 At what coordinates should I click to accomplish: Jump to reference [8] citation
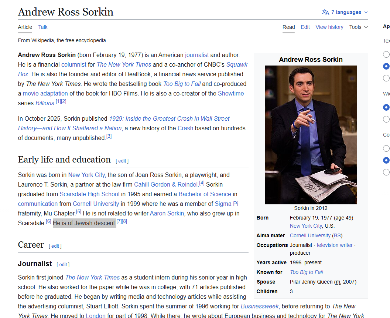click(x=124, y=221)
